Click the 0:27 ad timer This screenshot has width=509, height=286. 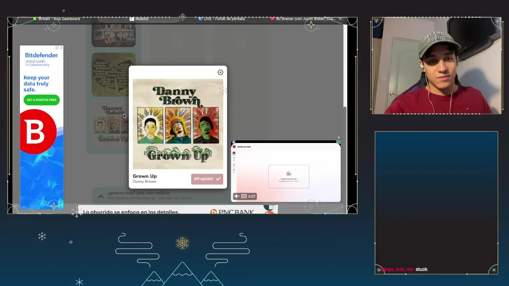(x=252, y=196)
